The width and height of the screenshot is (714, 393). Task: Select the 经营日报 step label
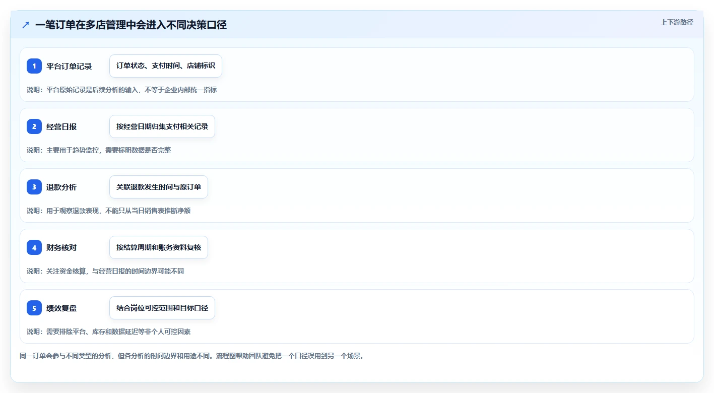(61, 126)
